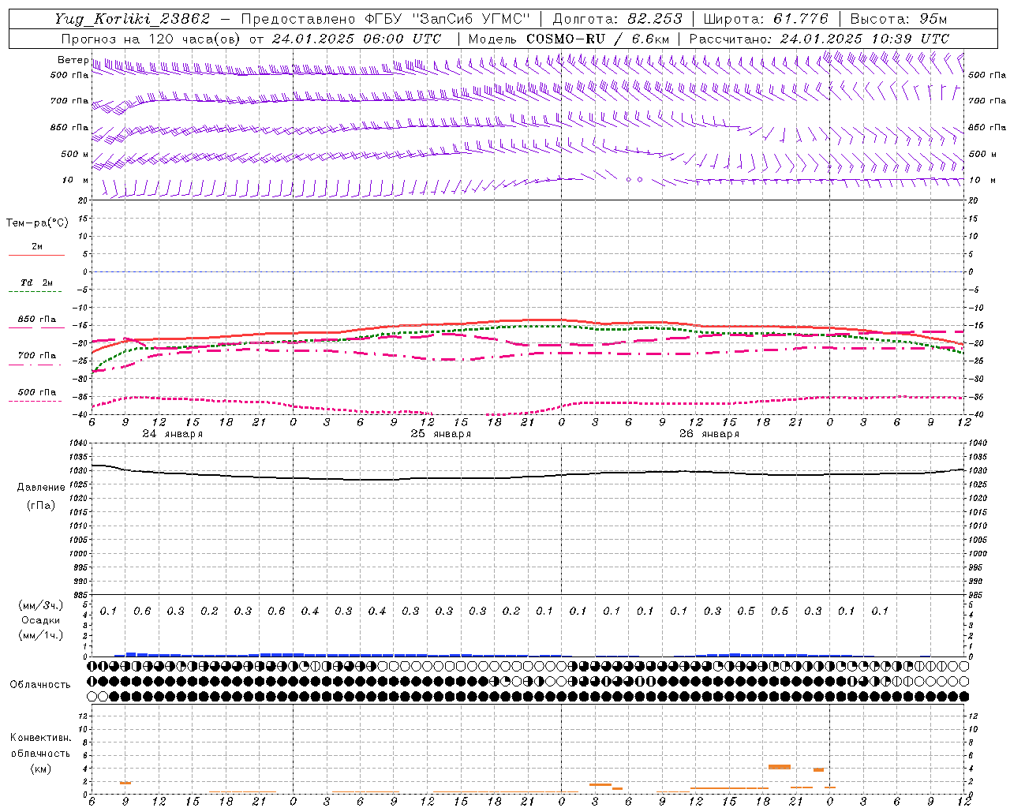The image size is (1010, 808).
Task: Click the 26 января date label
Action: [709, 434]
